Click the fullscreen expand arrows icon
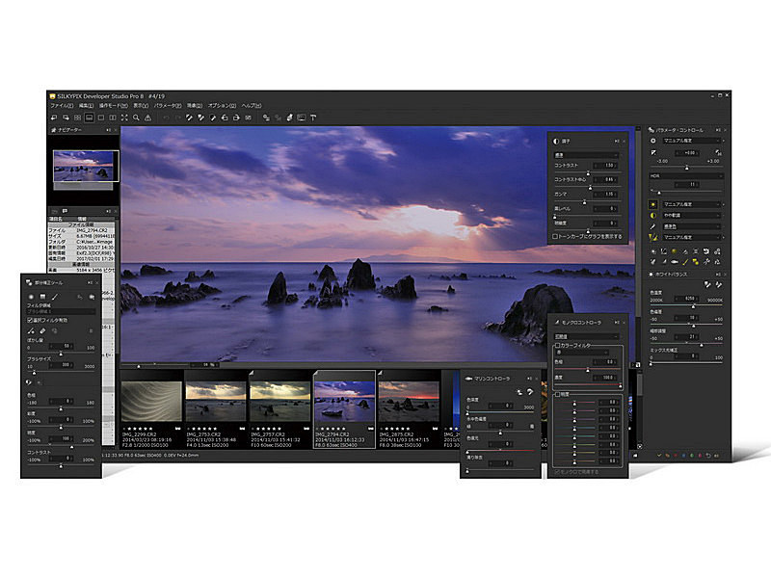Screen dimensions: 771x578 click(124, 118)
